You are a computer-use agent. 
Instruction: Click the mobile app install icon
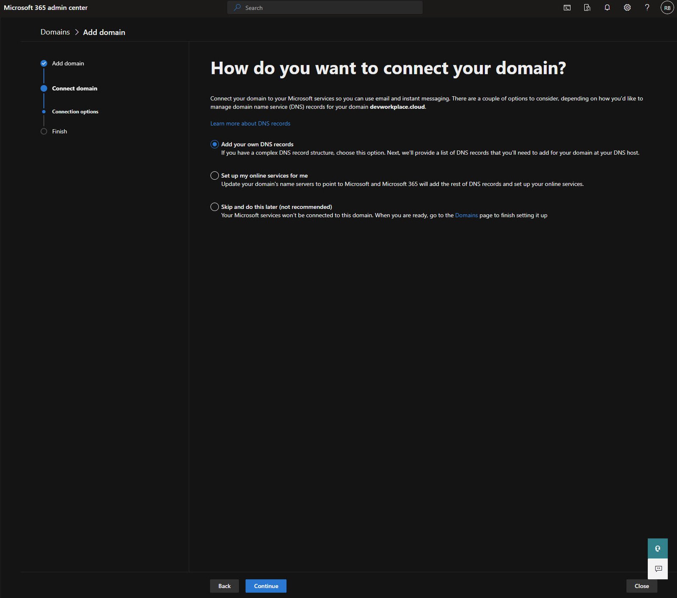pos(587,8)
